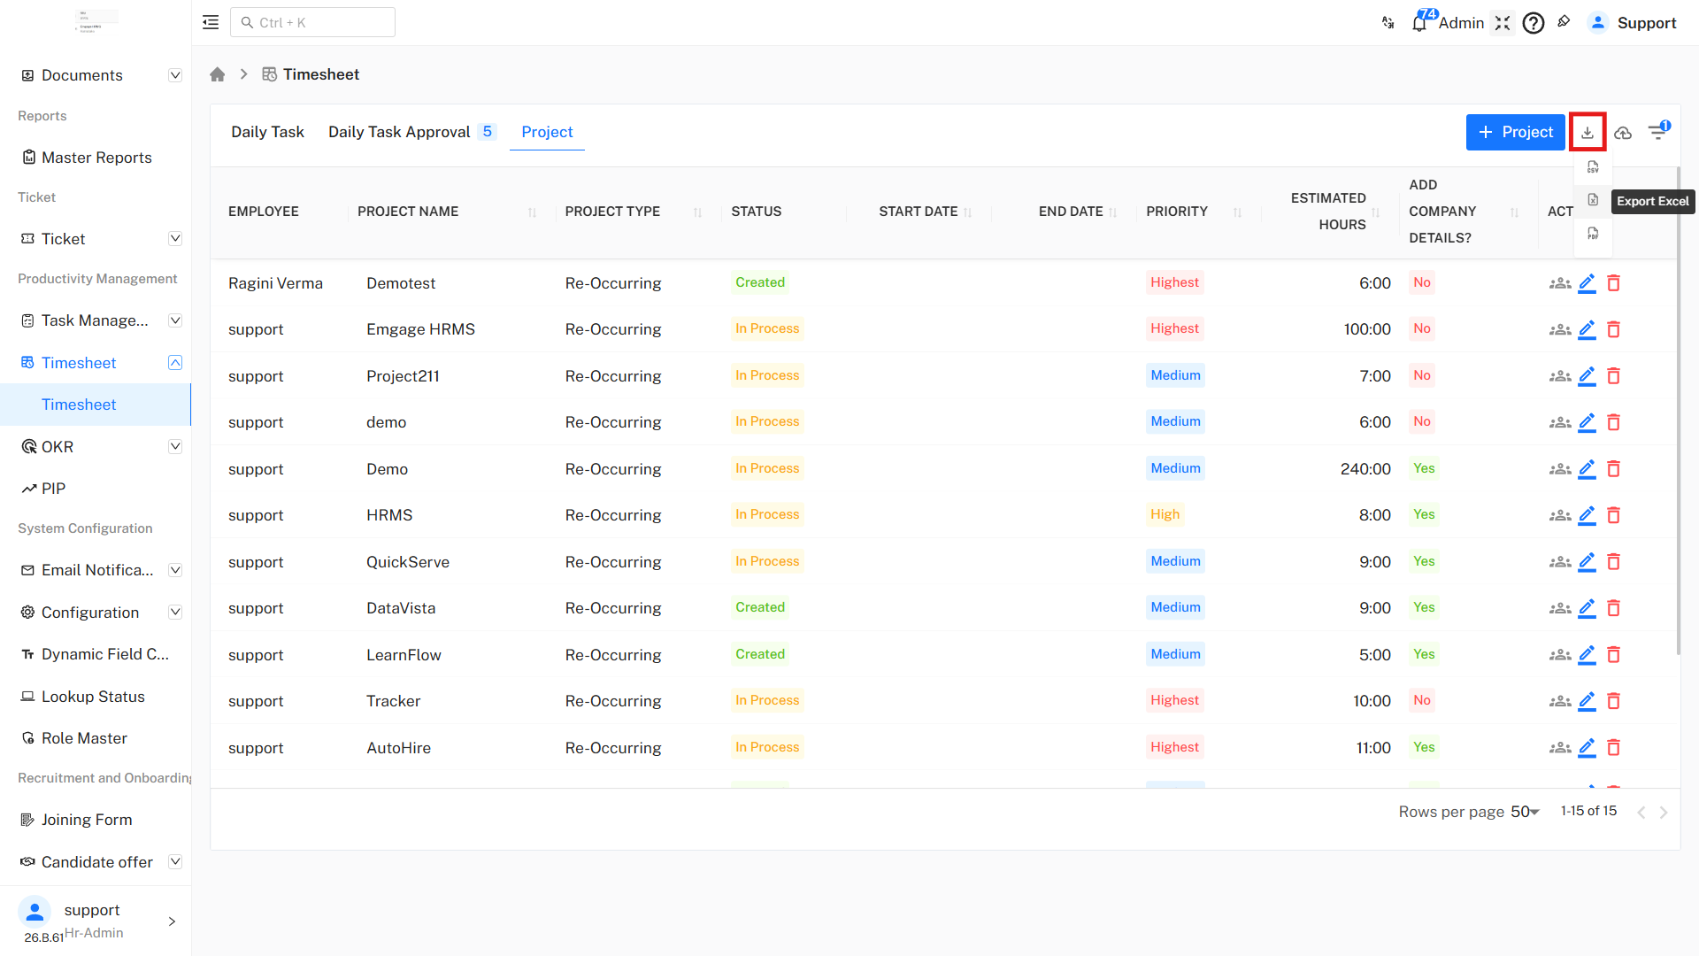Edit the Demotest project row

tap(1587, 283)
